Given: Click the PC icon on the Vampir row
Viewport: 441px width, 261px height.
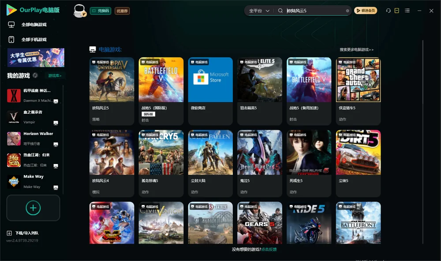Looking at the screenshot, I should coord(56,123).
